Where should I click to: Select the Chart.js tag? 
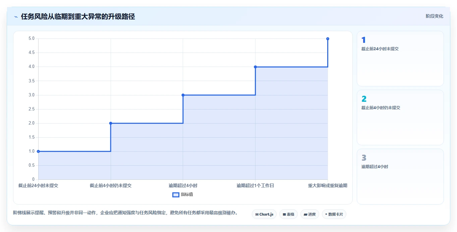point(264,214)
